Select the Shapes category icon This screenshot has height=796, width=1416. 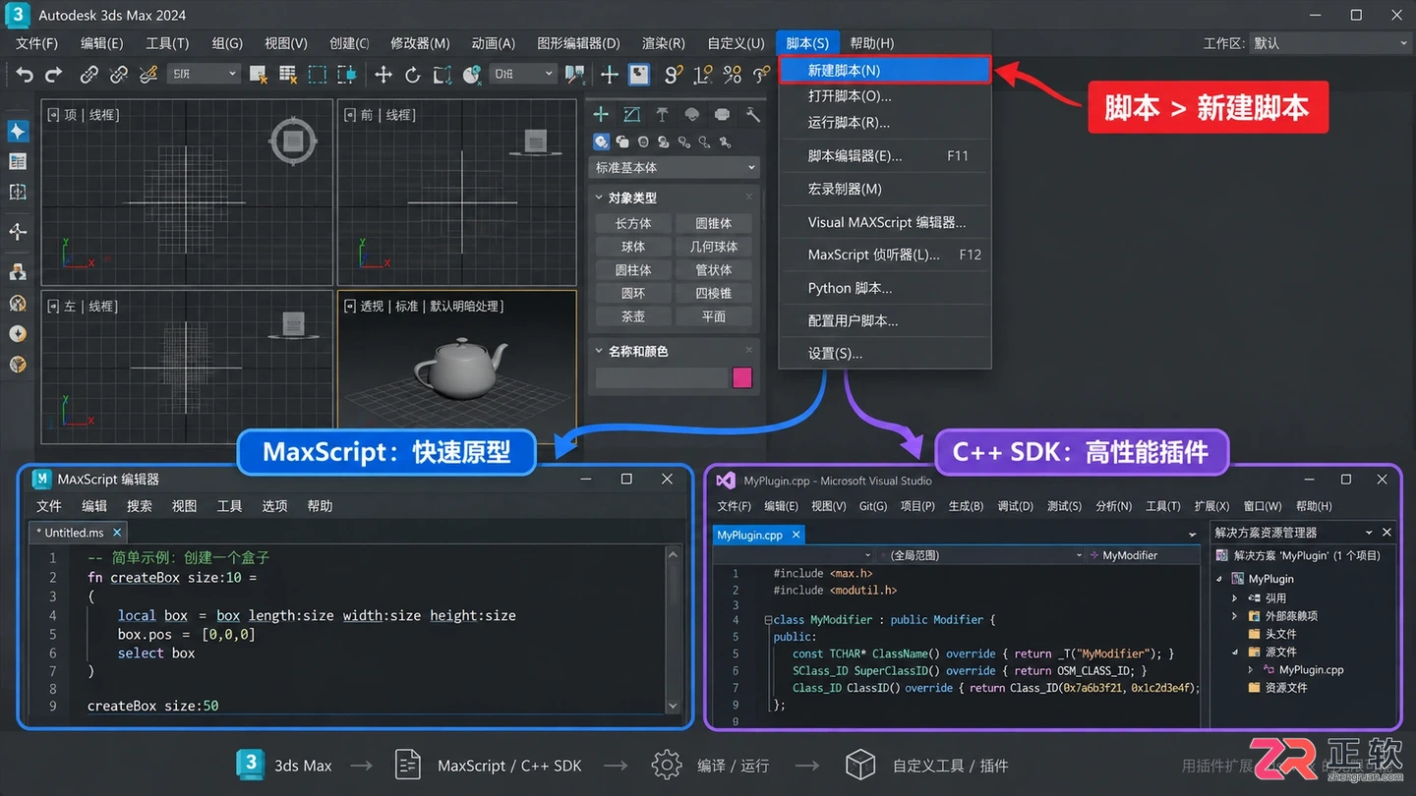(x=622, y=142)
